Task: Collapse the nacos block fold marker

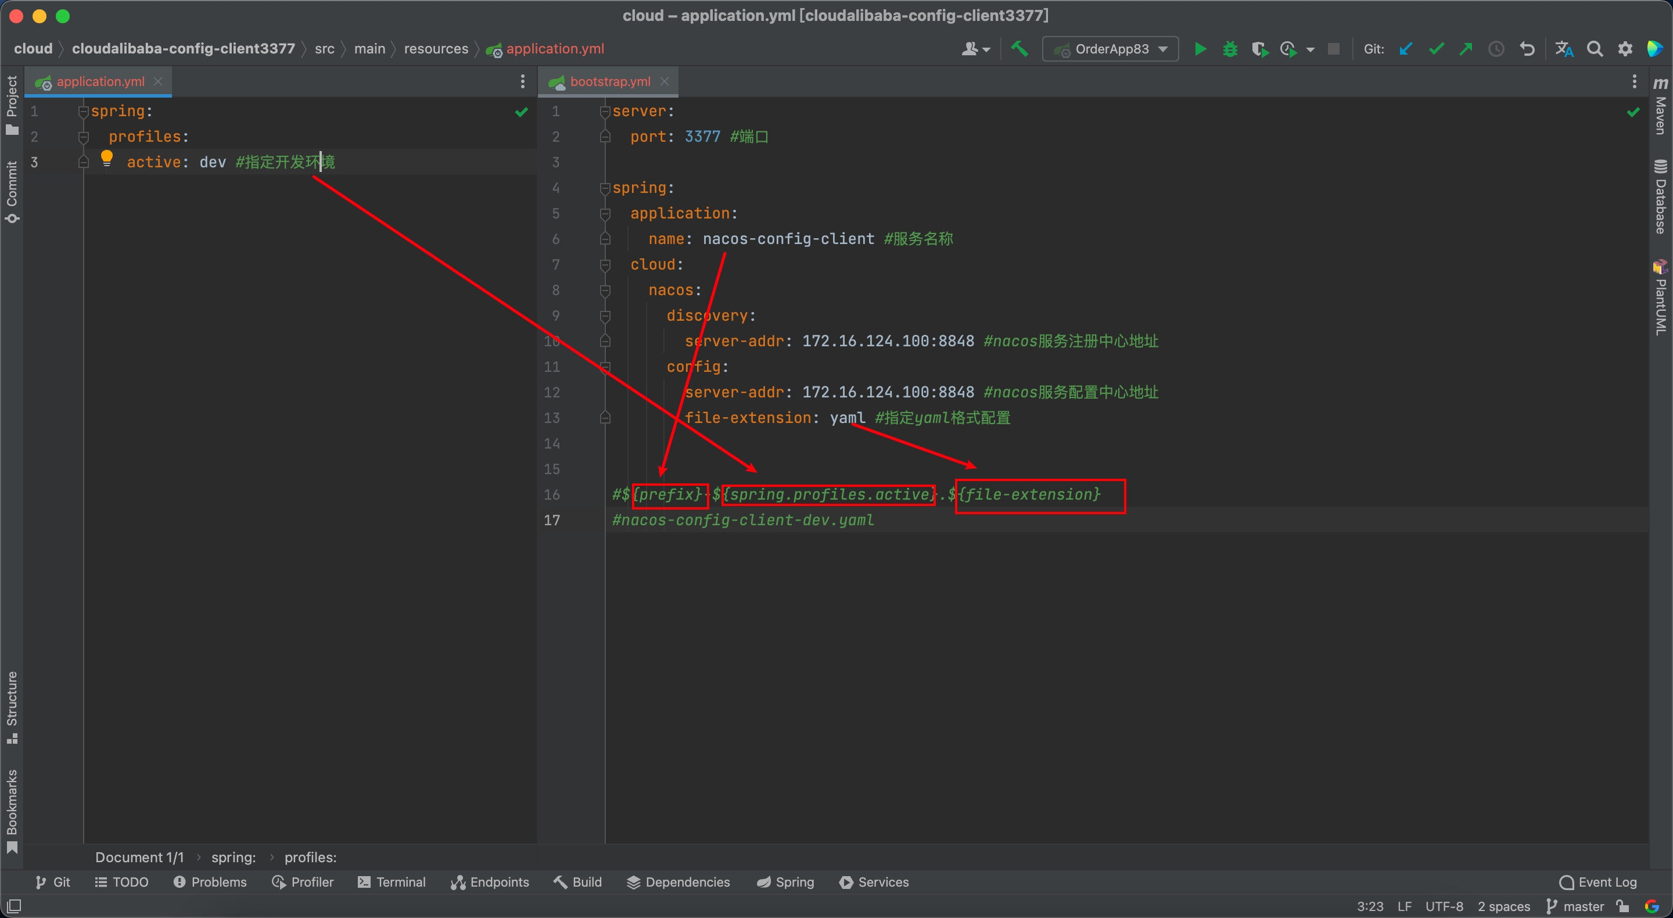Action: tap(605, 291)
